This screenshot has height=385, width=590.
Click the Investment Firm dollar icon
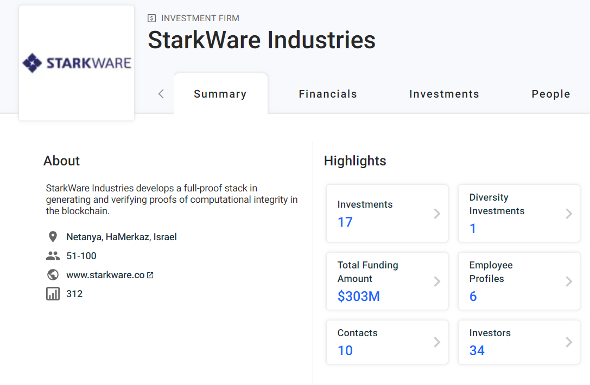click(x=152, y=18)
